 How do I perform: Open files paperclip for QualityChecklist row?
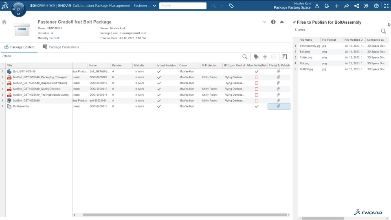(279, 89)
